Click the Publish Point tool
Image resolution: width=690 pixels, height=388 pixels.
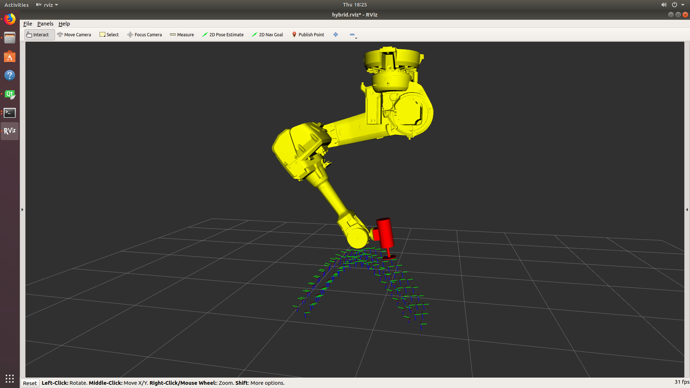pos(308,35)
